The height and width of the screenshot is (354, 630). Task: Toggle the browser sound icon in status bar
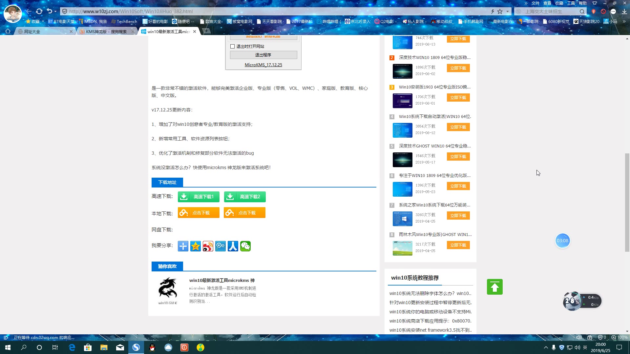pos(579,337)
